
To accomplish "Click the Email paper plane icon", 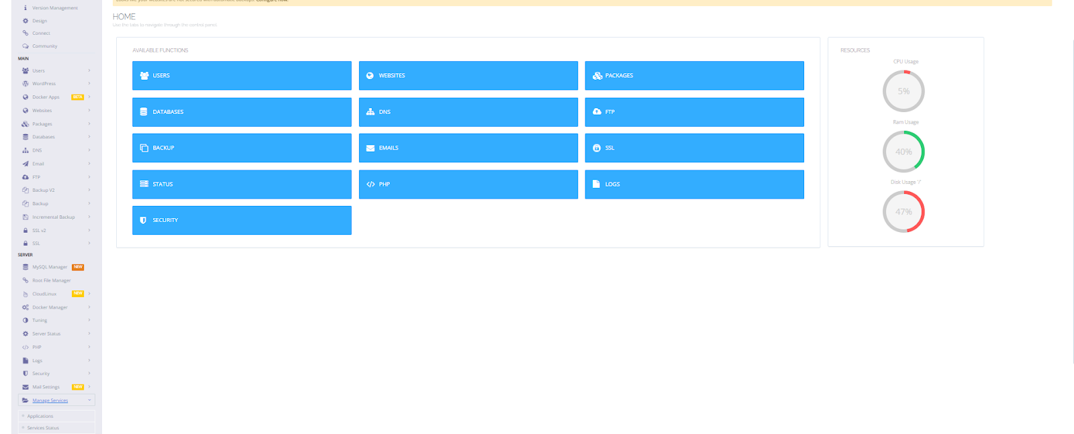I will coord(26,164).
